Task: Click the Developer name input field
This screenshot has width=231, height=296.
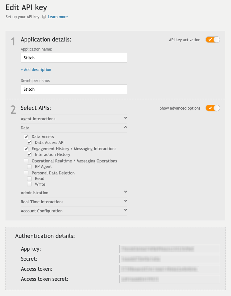Action: [74, 89]
